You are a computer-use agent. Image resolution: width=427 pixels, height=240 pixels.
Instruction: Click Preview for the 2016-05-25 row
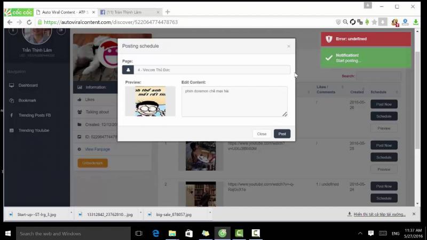384,169
